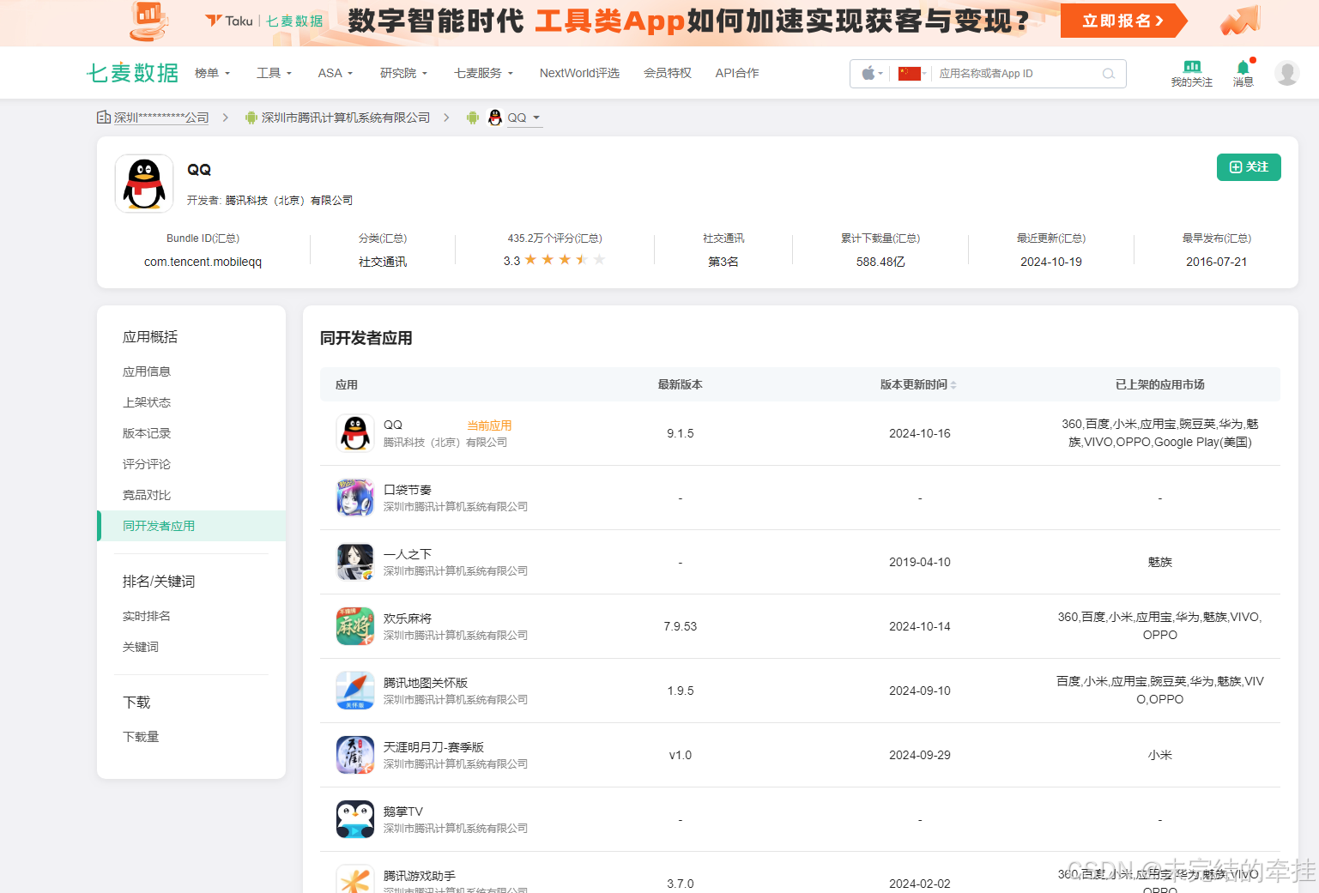Image resolution: width=1319 pixels, height=893 pixels.
Task: Open the China flag country selector
Action: tap(910, 74)
